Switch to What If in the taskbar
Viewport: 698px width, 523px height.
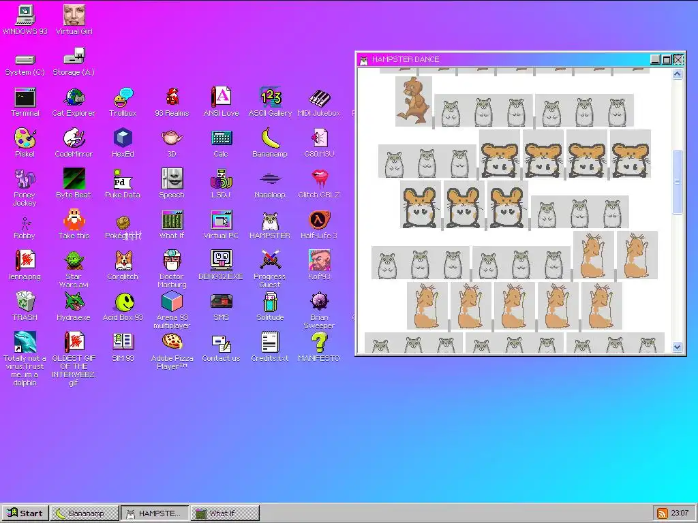point(225,513)
